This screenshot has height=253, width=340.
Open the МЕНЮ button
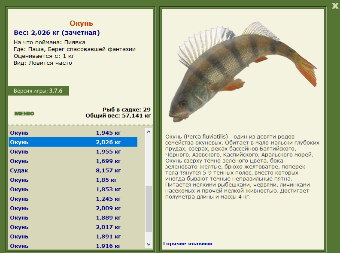(24, 114)
